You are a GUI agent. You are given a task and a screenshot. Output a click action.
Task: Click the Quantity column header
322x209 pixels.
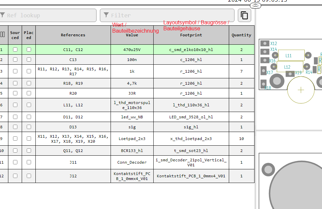241,35
